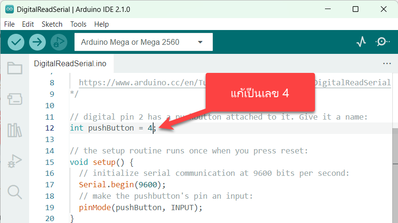Start Debugging with the bug-play toolbar button
Viewport: 398px width, 223px height.
click(x=59, y=42)
